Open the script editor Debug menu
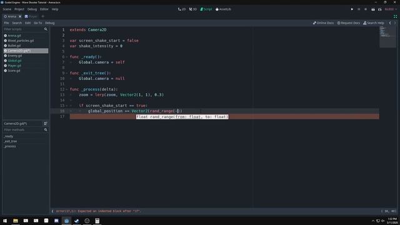Image resolution: width=400 pixels, height=225 pixels. pos(50,23)
